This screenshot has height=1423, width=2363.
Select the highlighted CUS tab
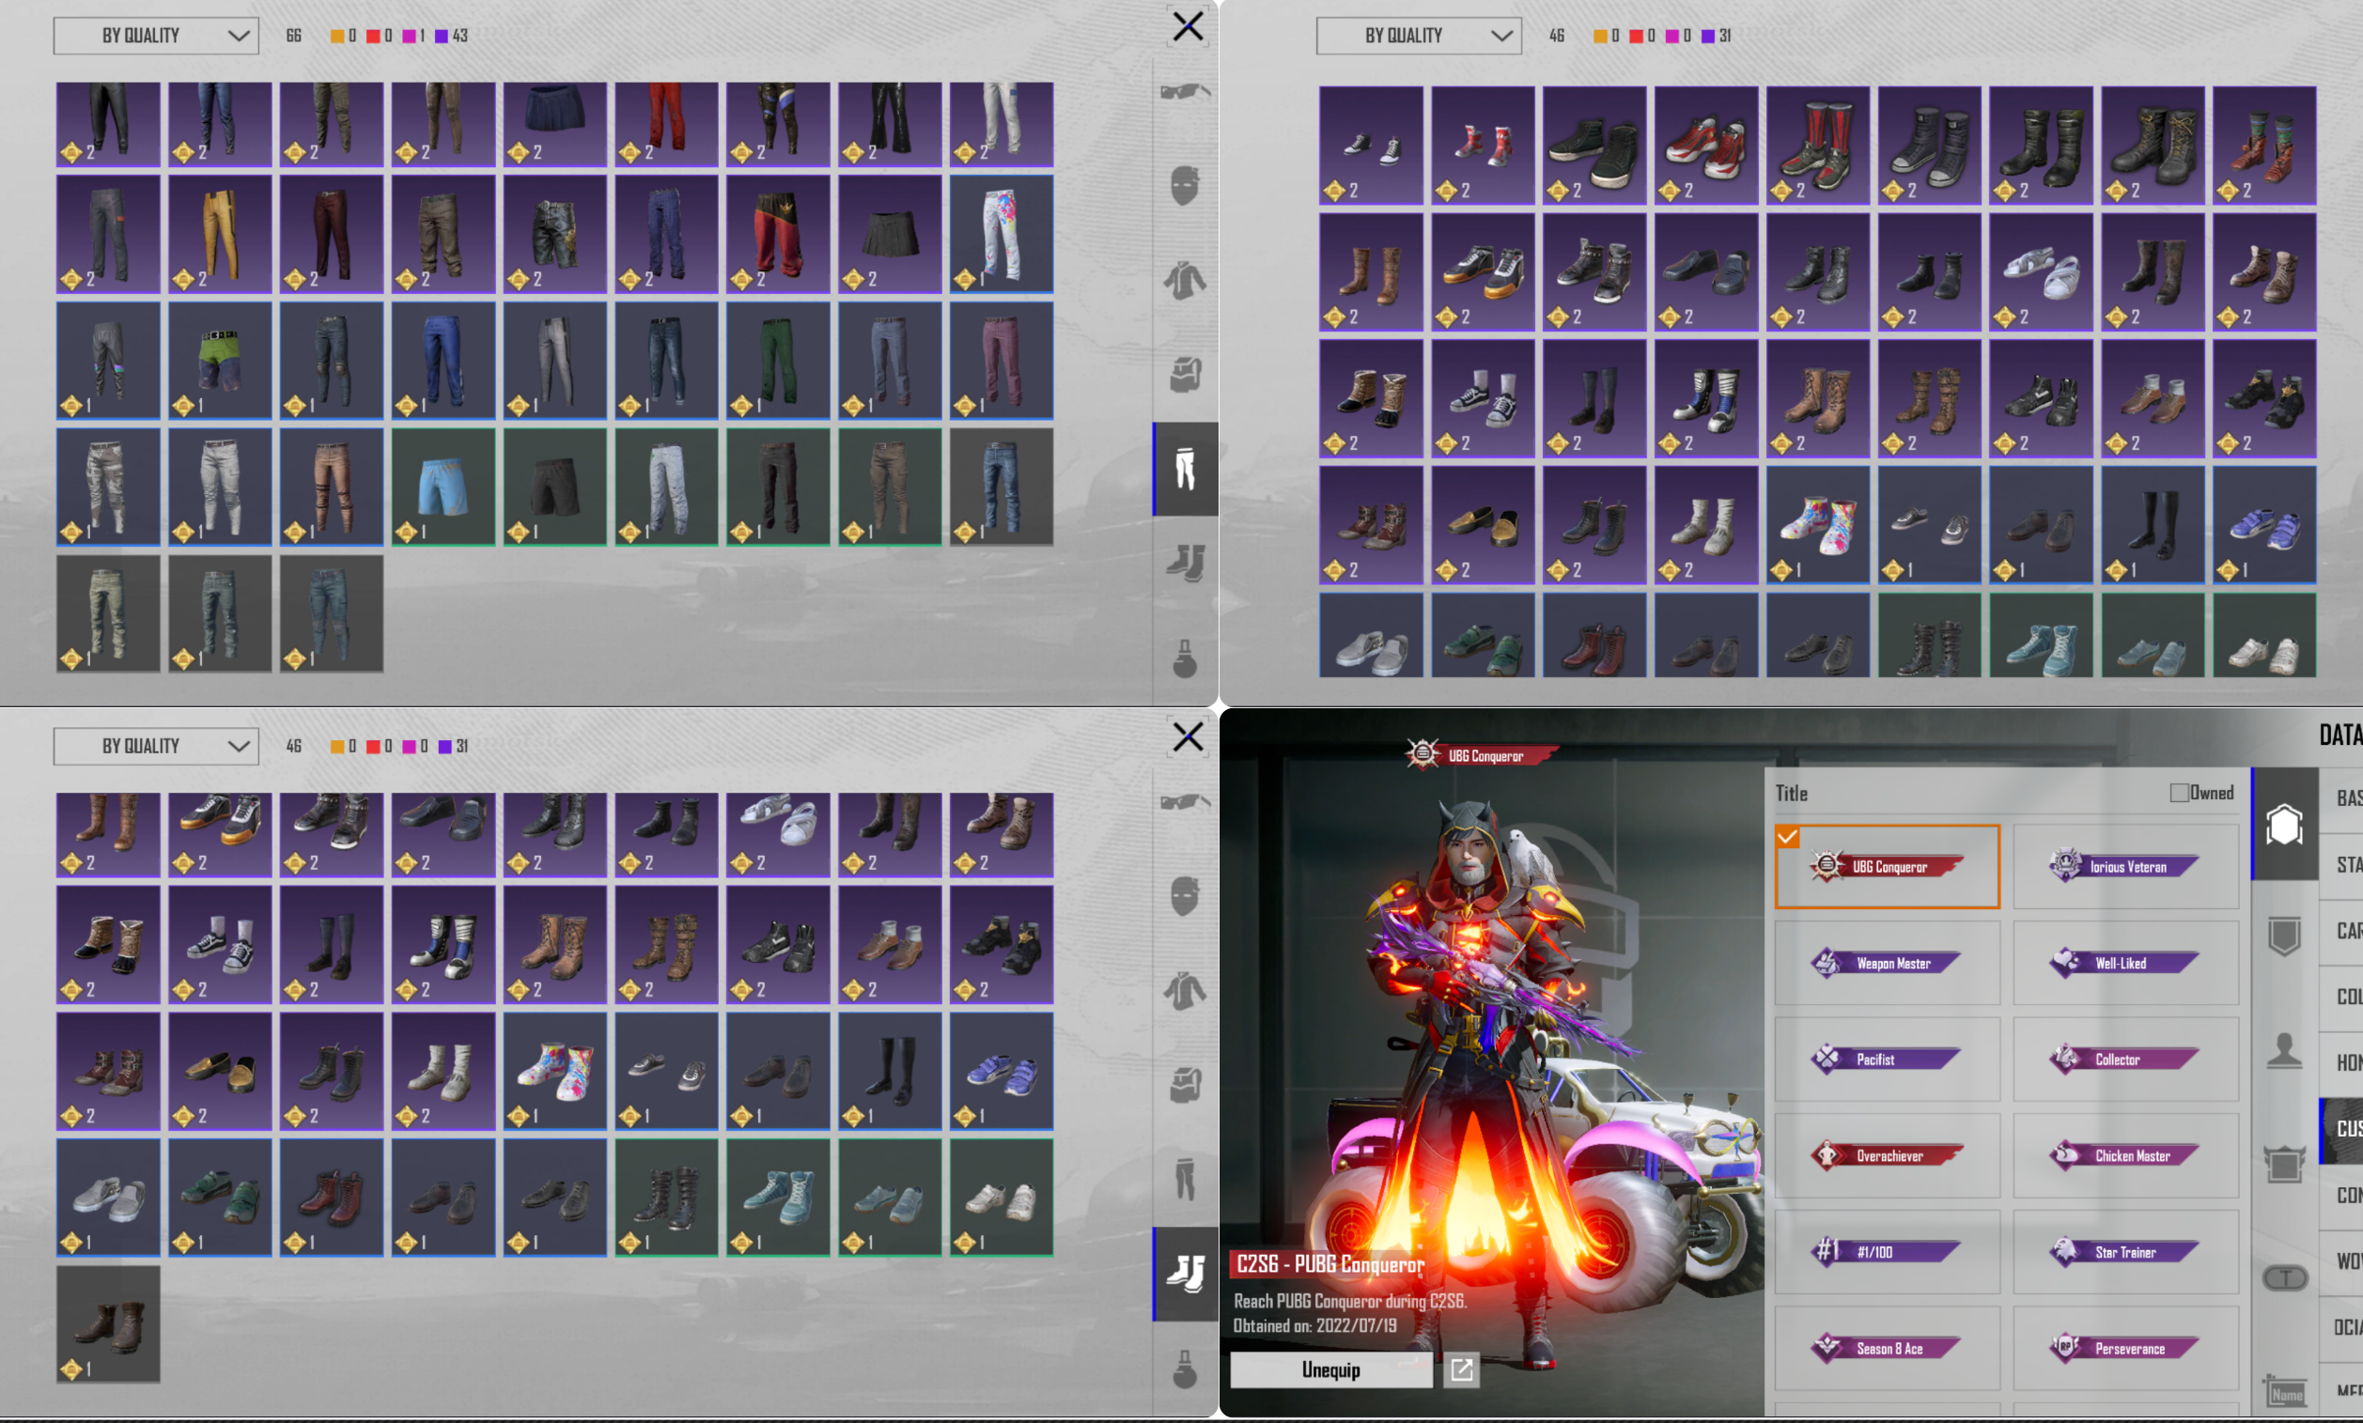click(2341, 1130)
